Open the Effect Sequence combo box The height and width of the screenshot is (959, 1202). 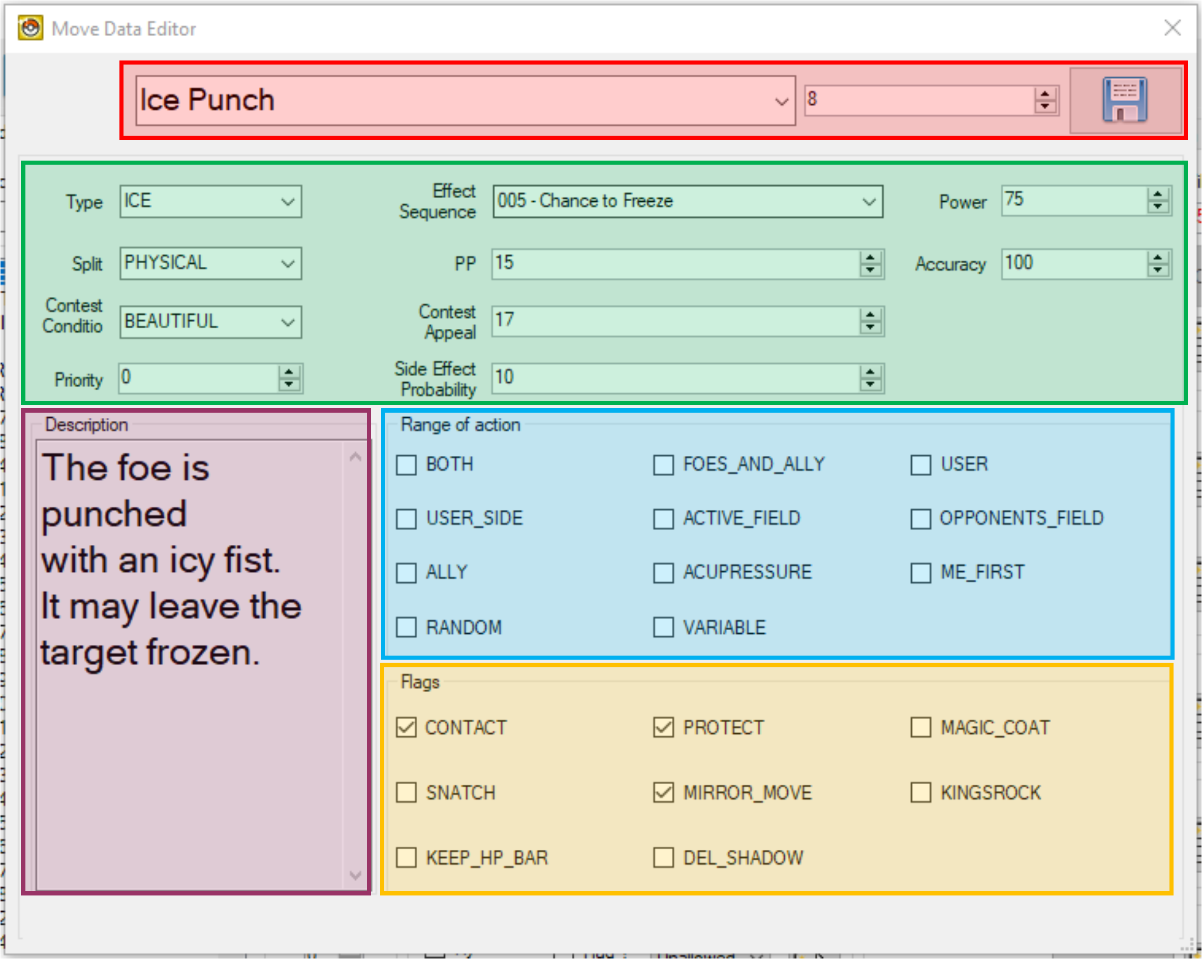coord(869,201)
